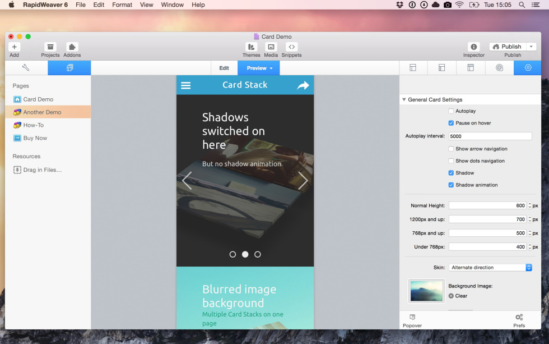Select the second layout inspector tab icon

tap(442, 68)
